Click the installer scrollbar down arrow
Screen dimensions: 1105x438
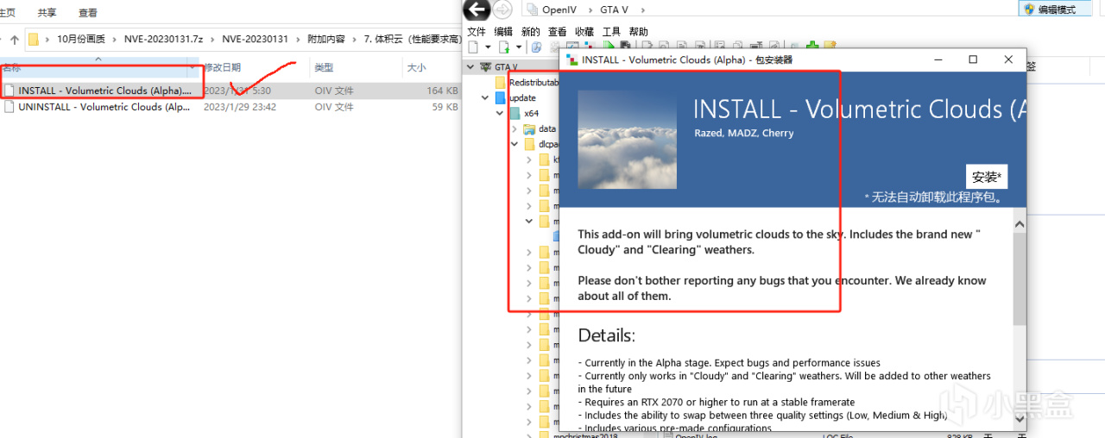[x=1020, y=418]
